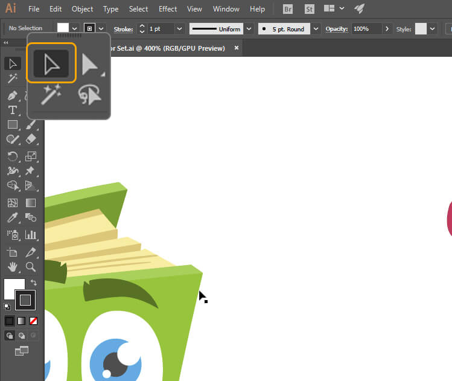Enable Draw Normal mode
452x381 pixels.
[x=10, y=336]
